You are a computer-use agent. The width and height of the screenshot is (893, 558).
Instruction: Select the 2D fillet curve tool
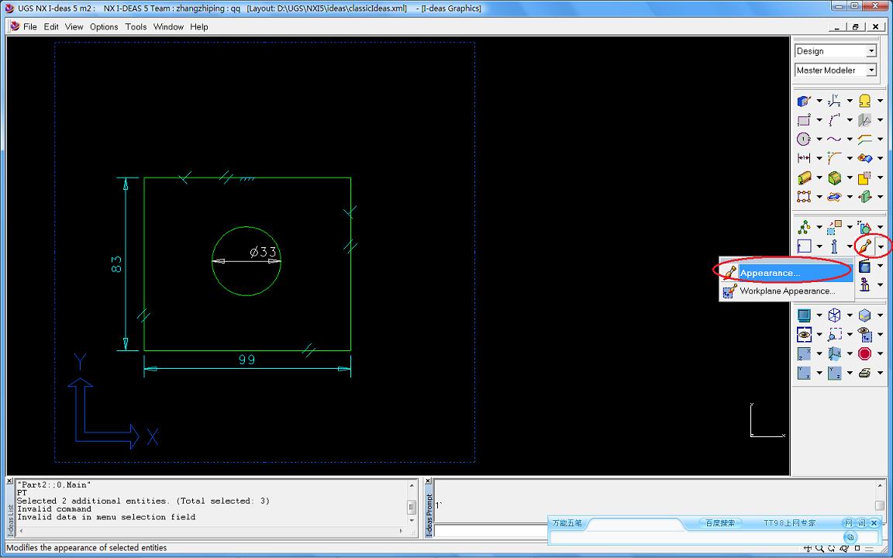tap(834, 158)
